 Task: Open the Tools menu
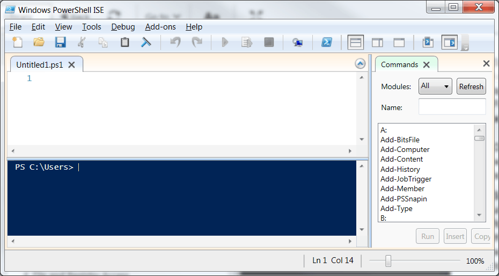coord(91,27)
